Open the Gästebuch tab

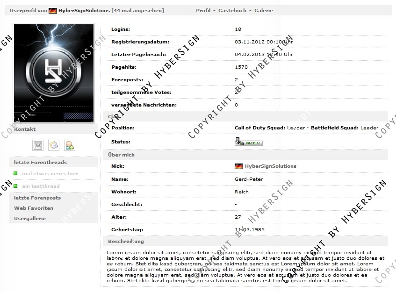point(232,11)
